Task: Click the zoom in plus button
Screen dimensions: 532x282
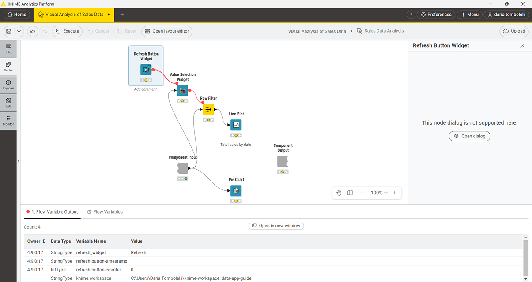Action: (x=395, y=193)
